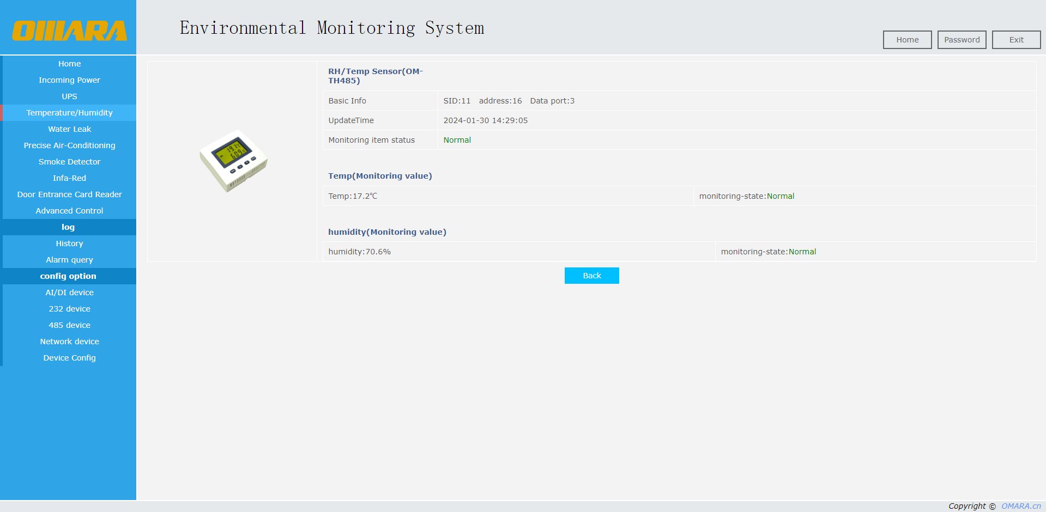Click the Home button in top bar

(907, 40)
